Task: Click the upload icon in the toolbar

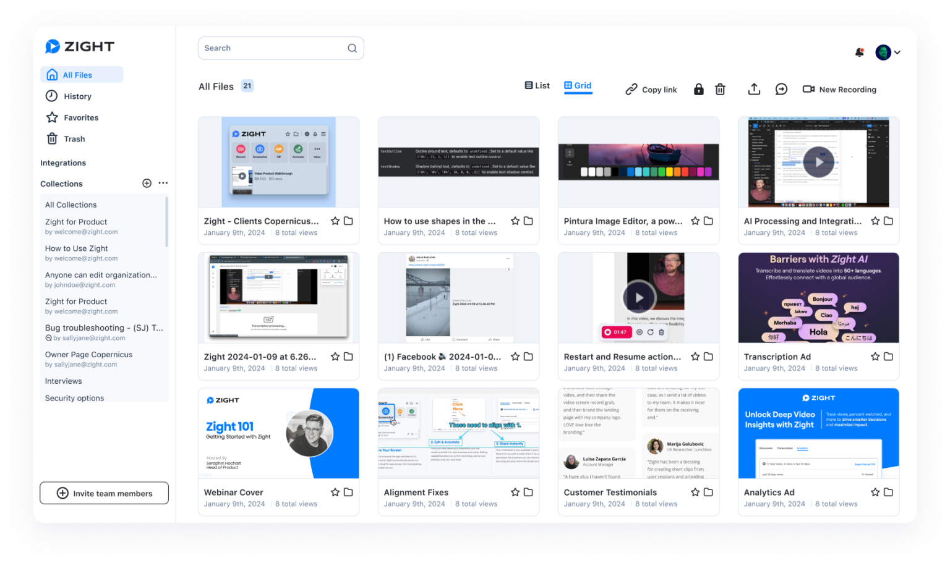Action: coord(754,90)
